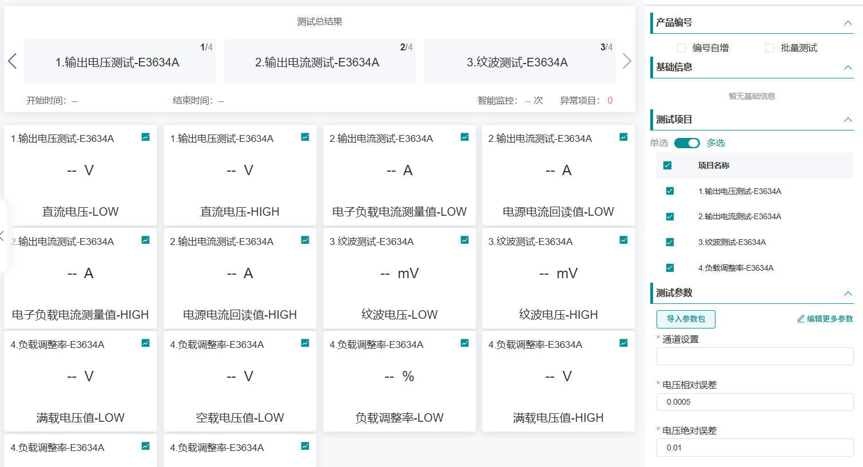This screenshot has width=863, height=467.
Task: Click the 通道设置 input field
Action: tap(755, 356)
